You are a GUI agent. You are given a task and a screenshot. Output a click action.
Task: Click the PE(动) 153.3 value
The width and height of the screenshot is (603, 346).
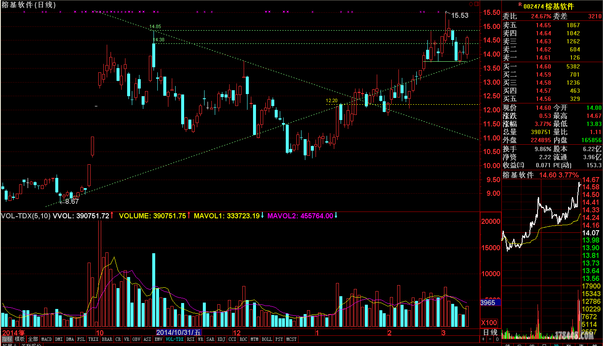coord(594,165)
